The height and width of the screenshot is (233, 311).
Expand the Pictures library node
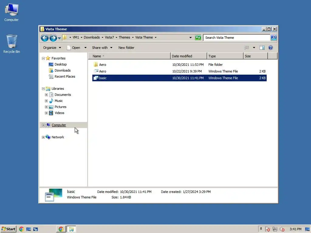coord(46,107)
